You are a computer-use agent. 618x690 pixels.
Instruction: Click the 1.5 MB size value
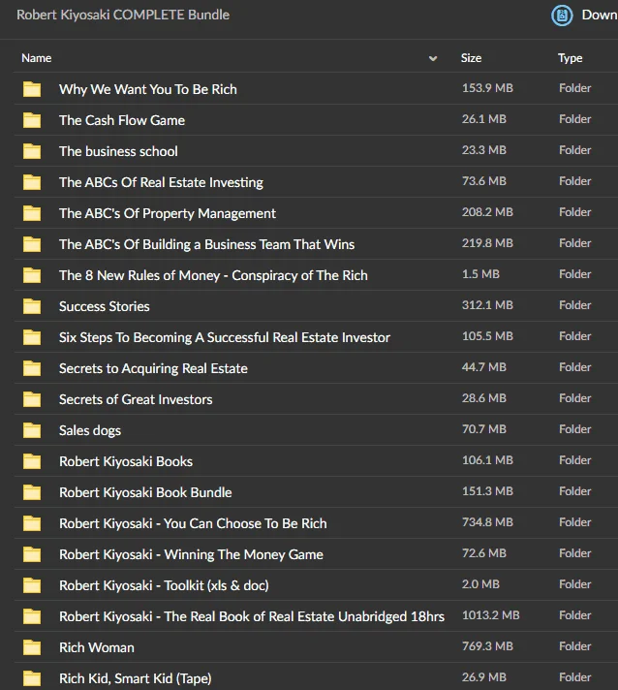pyautogui.click(x=480, y=274)
